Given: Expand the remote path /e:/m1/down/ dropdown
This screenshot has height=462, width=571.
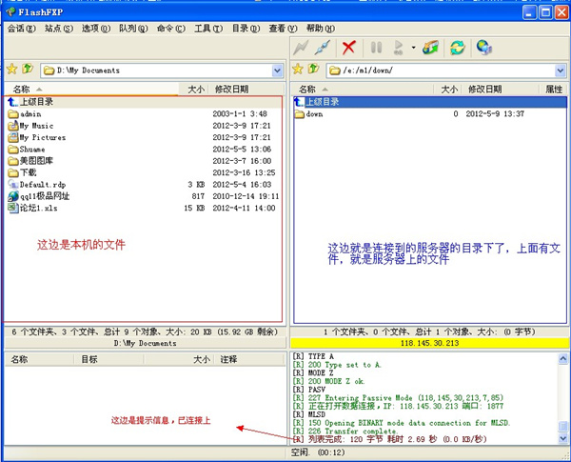Looking at the screenshot, I should pyautogui.click(x=561, y=70).
